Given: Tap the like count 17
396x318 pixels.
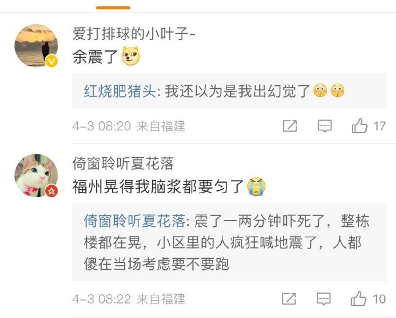Looking at the screenshot, I should [x=380, y=126].
